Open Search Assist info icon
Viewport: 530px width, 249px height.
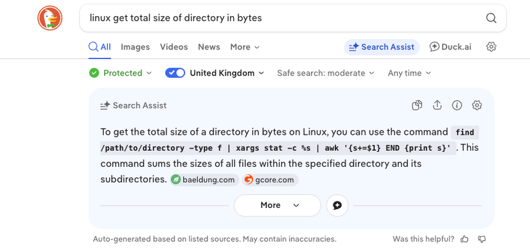coord(457,105)
